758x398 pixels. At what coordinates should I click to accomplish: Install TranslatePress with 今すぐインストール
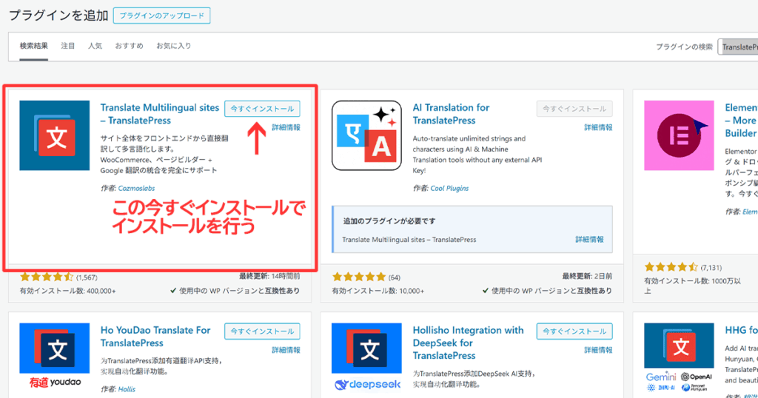click(262, 109)
